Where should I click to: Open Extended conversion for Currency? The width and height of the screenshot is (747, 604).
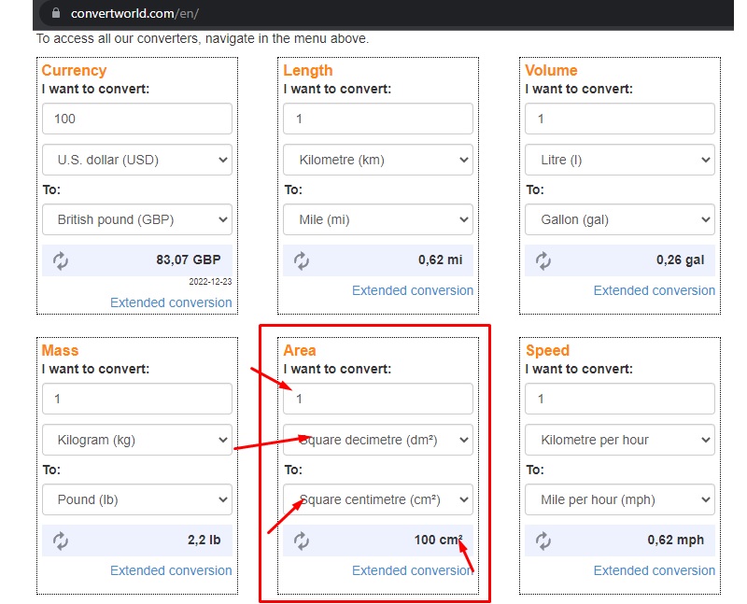pos(171,302)
